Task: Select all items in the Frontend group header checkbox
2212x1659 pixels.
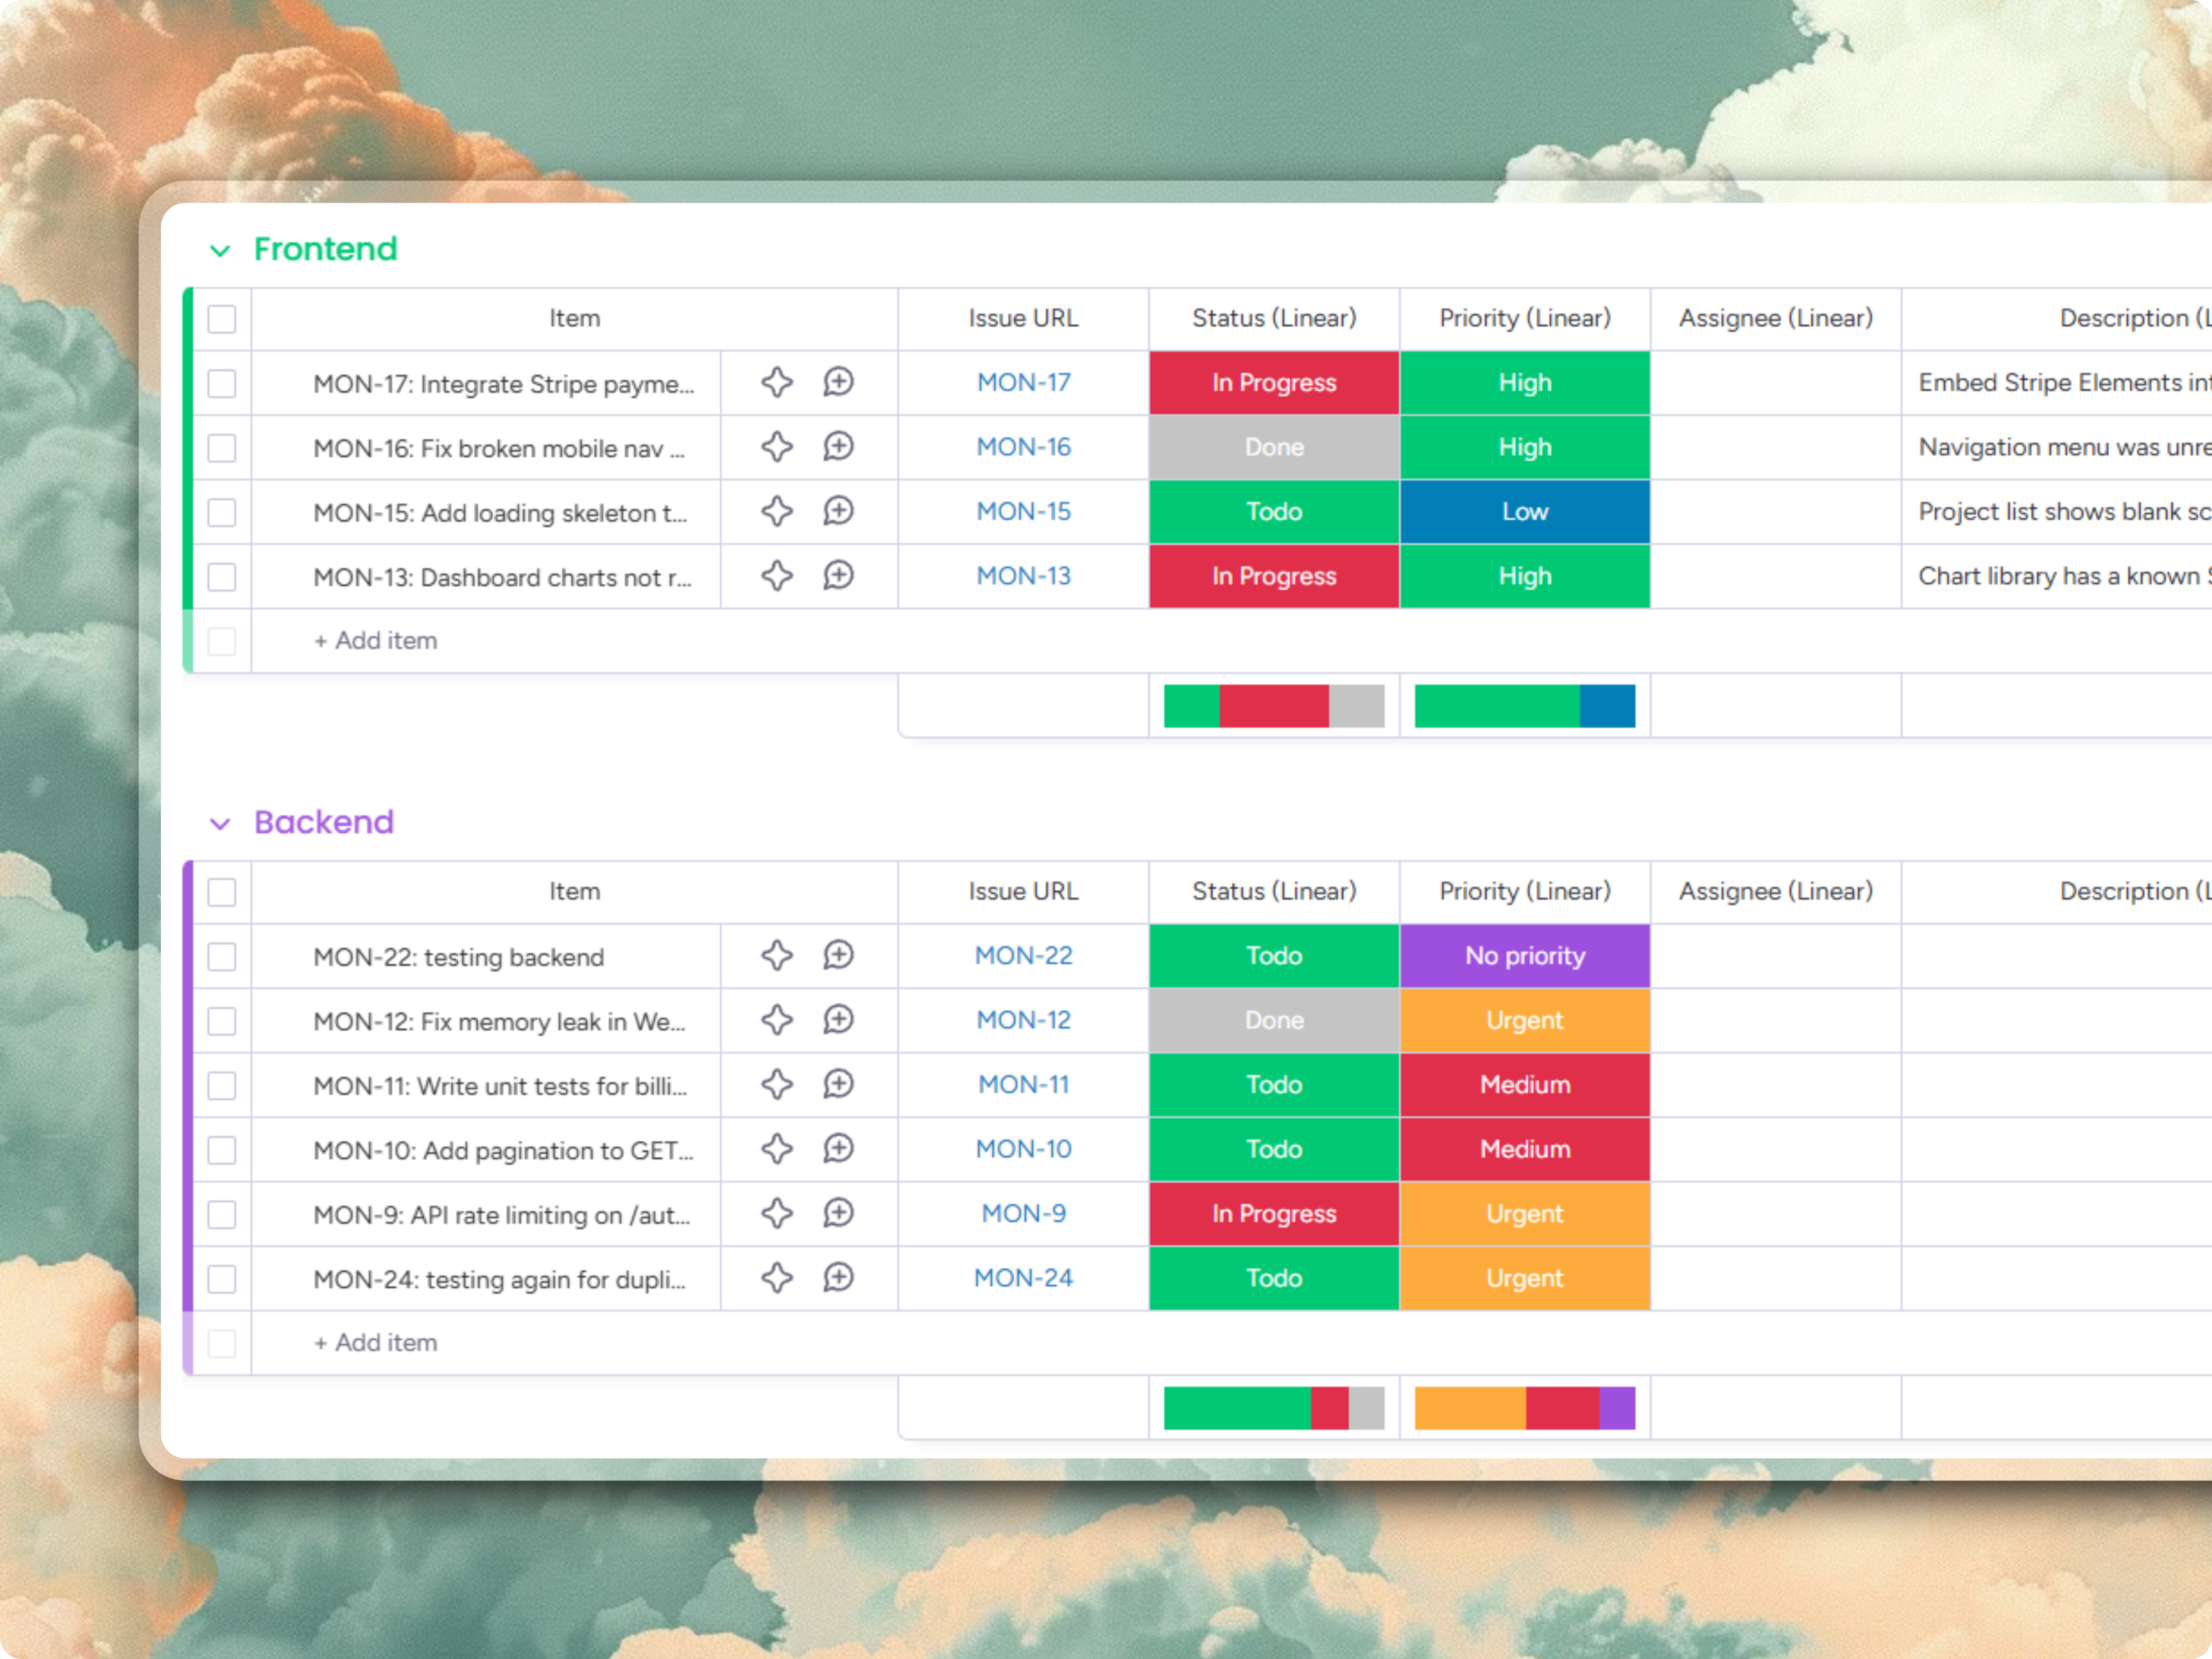Action: [x=222, y=319]
